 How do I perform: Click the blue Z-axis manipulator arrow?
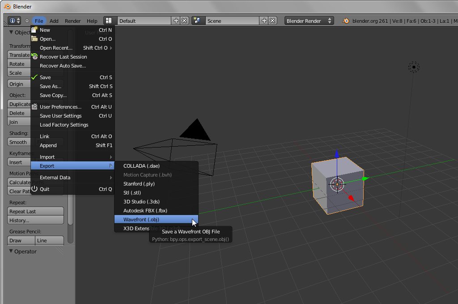coord(337,154)
